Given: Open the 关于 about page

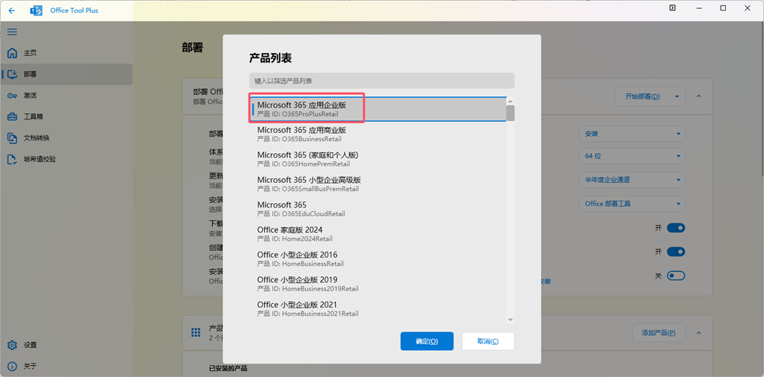Looking at the screenshot, I should click(66, 367).
